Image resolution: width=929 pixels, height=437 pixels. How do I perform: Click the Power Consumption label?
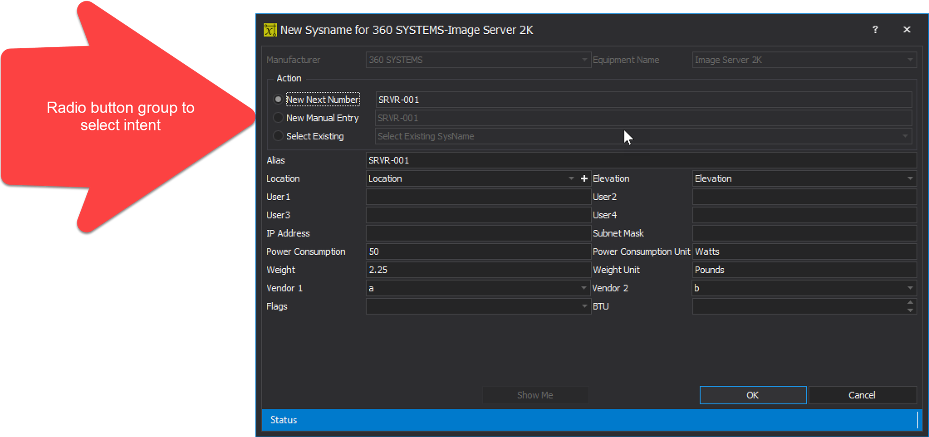306,252
